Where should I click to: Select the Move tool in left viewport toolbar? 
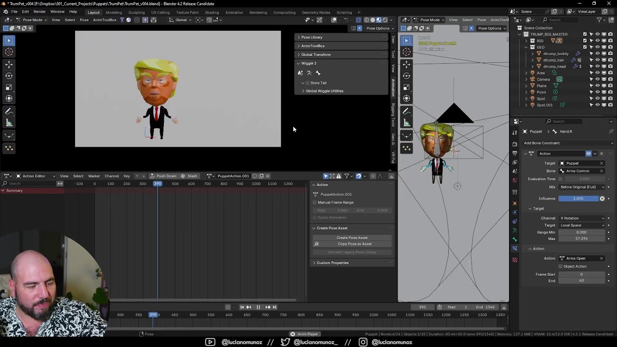coord(9,64)
